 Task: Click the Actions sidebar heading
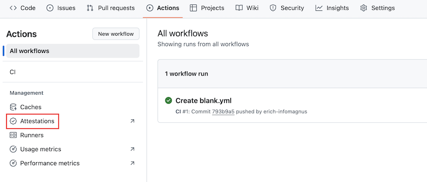[x=22, y=34]
